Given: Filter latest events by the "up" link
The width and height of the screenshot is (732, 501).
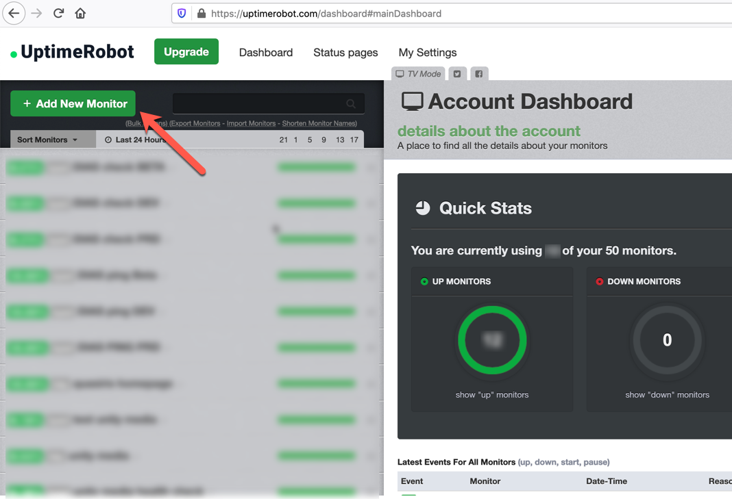Looking at the screenshot, I should (x=525, y=462).
